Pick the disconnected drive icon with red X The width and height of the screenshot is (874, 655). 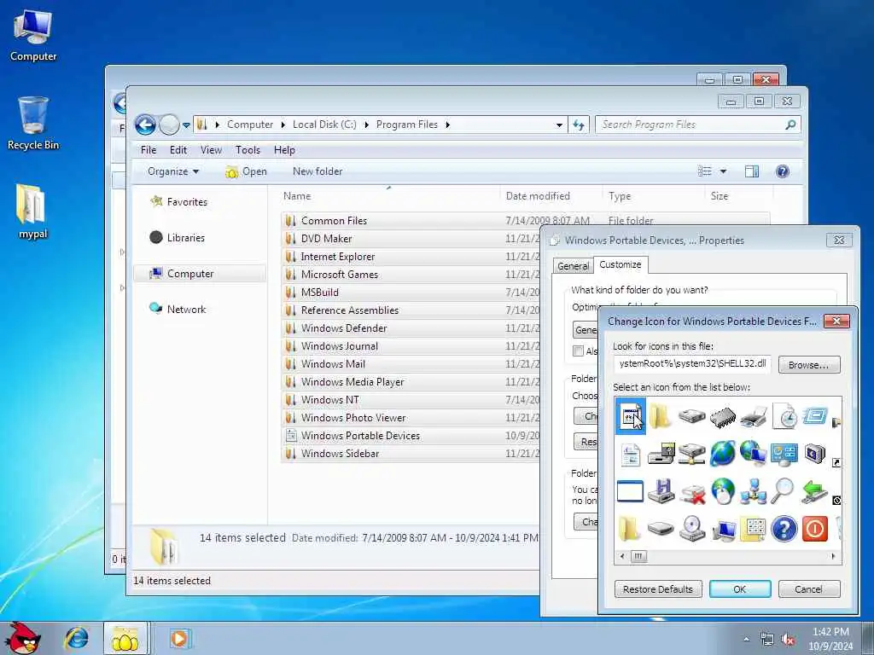(x=693, y=493)
